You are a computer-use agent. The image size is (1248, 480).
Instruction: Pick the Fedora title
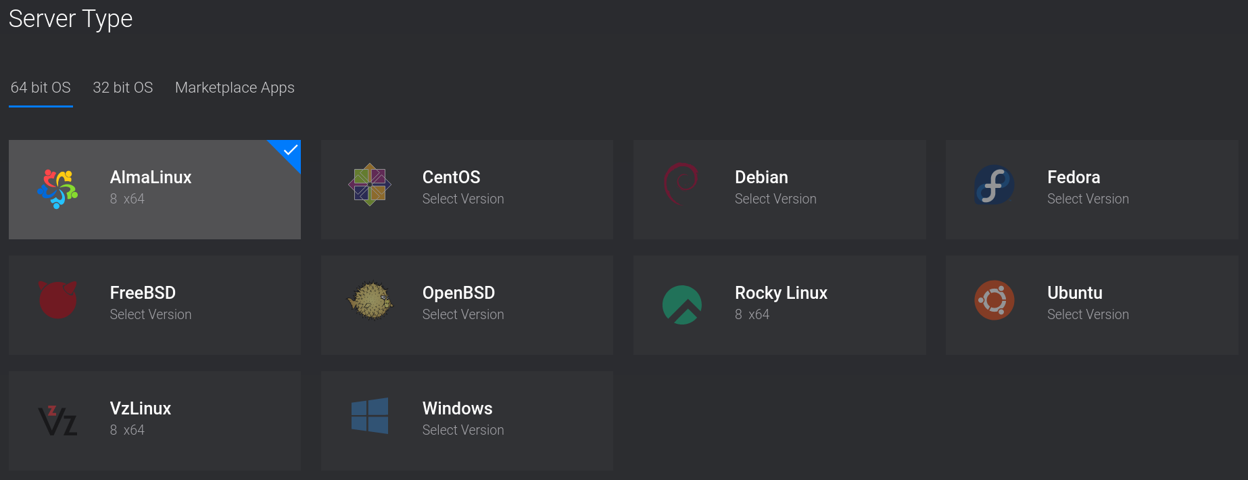1074,177
